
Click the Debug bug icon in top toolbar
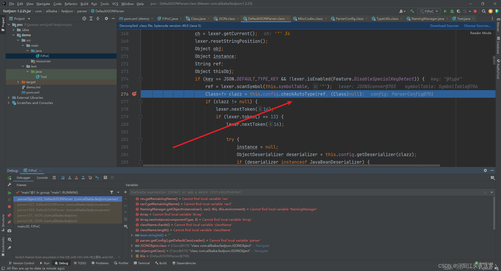(452, 11)
